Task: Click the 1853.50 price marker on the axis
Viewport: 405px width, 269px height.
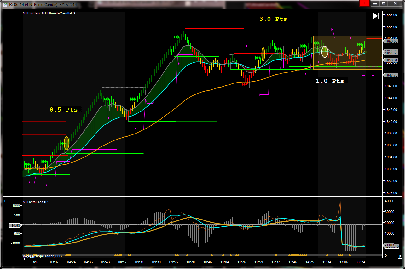Action: tap(391, 41)
